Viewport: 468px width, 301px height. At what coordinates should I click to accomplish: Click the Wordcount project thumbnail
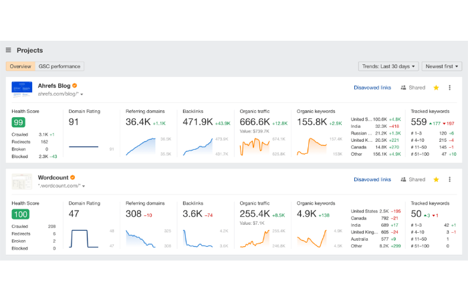22,181
